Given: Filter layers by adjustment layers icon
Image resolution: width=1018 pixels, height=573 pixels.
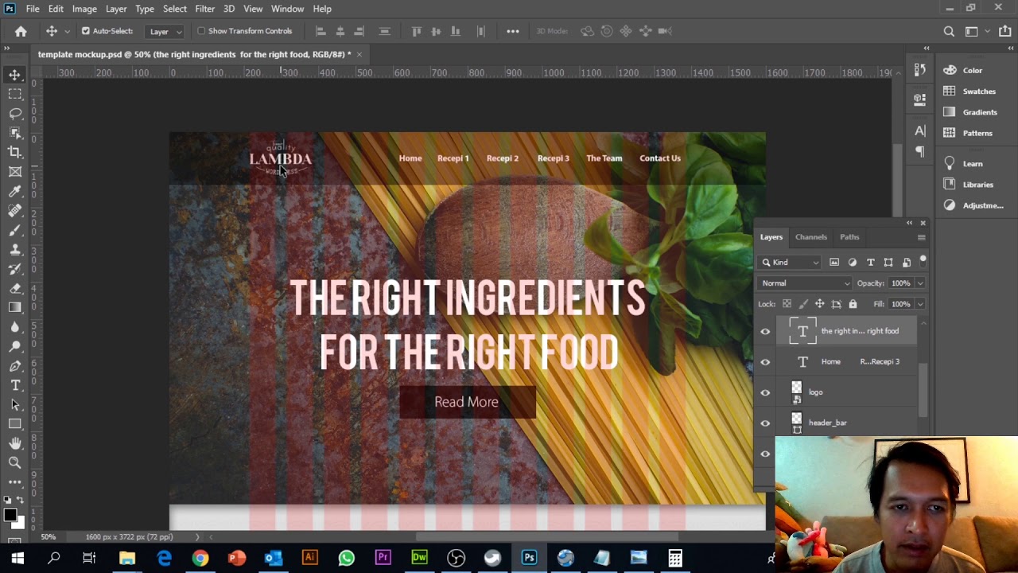Looking at the screenshot, I should 853,262.
